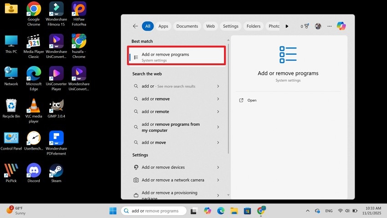Open ENG language input indicator
This screenshot has height=218, width=387.
[329, 211]
